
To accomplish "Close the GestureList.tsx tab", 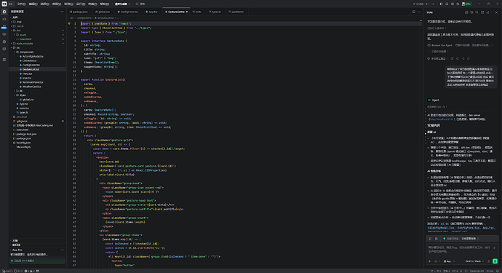I will click(187, 12).
